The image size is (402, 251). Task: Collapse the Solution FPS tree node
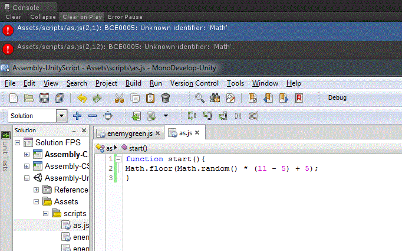[18, 142]
